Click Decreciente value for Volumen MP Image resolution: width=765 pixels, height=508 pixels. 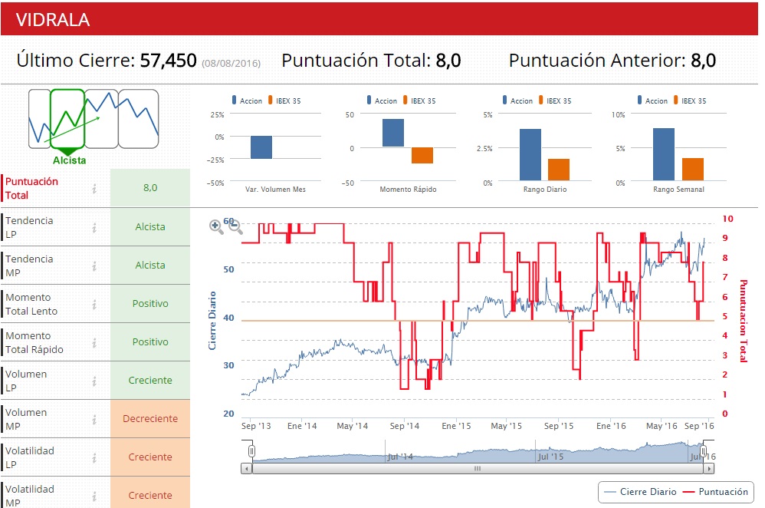pyautogui.click(x=150, y=419)
